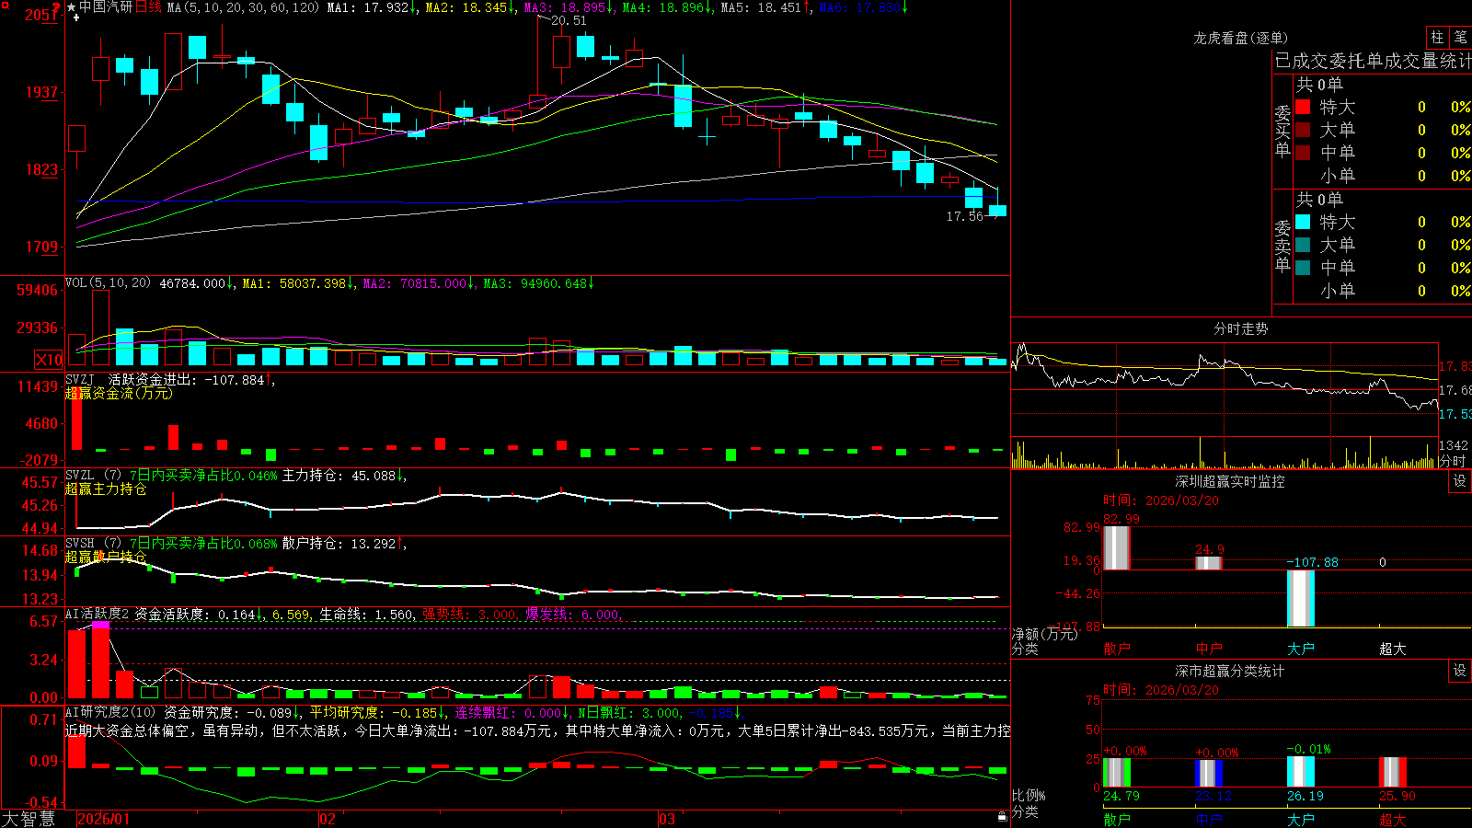Click the MA(5,10,20,30,60,120) indicator parameters
This screenshot has width=1472, height=828.
244,7
